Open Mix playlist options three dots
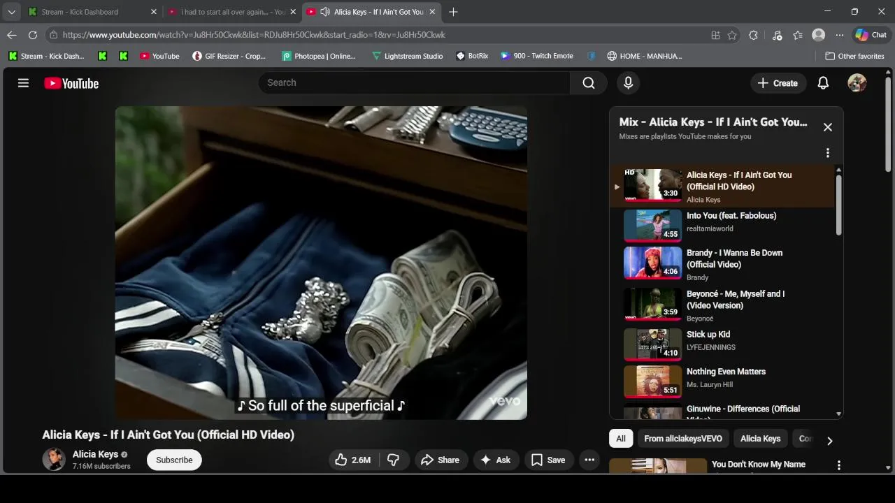Viewport: 895px width, 503px height. (x=828, y=153)
